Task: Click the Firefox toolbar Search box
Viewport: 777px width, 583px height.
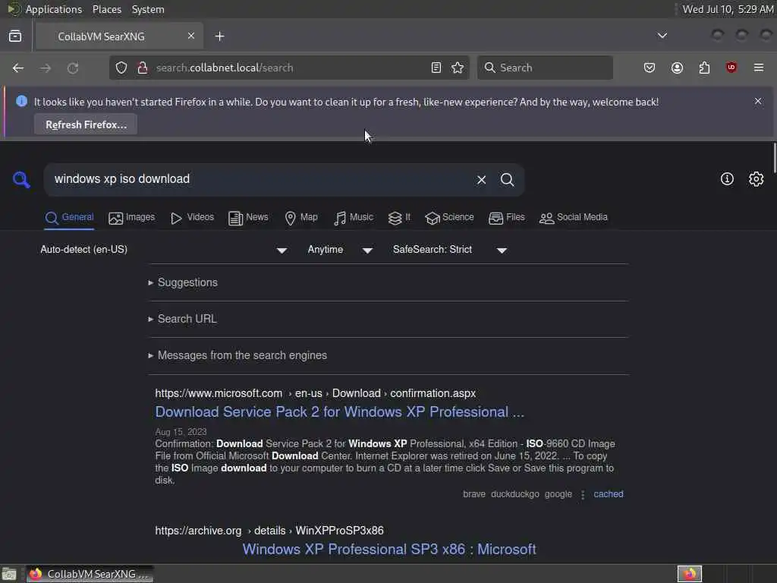Action: 545,68
